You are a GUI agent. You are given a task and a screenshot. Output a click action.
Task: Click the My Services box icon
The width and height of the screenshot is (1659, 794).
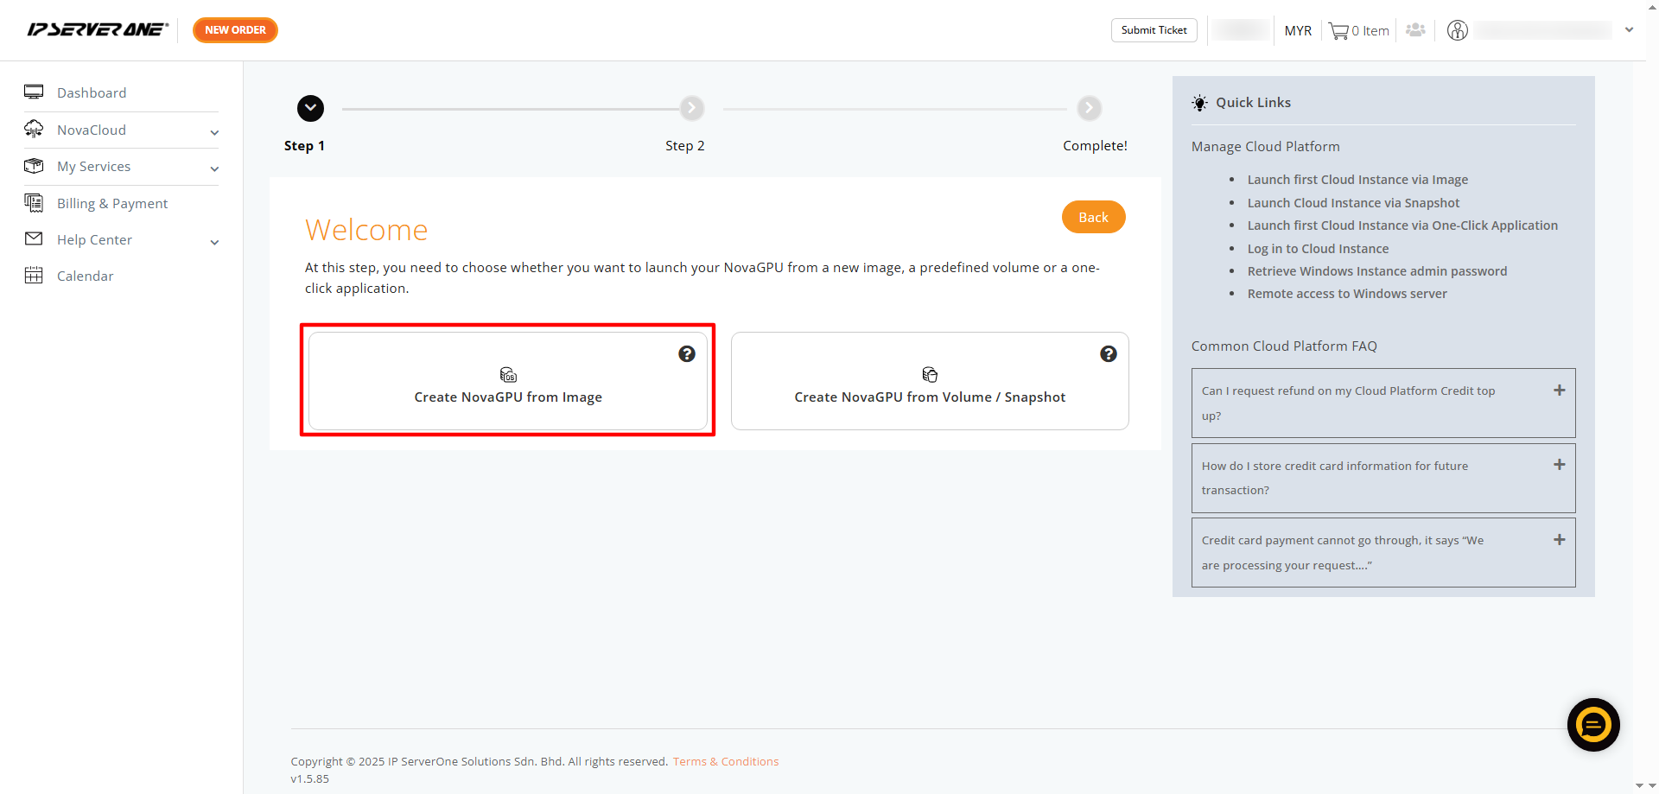point(34,165)
